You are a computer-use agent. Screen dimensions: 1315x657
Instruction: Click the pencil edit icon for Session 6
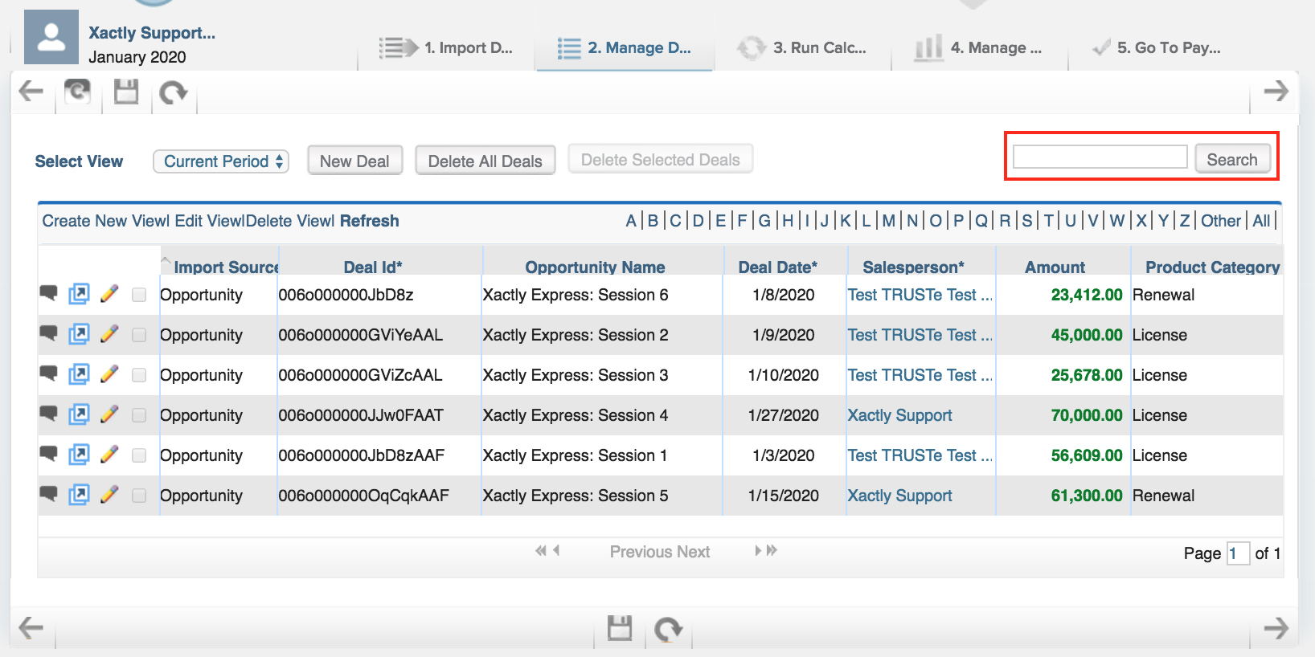[109, 294]
